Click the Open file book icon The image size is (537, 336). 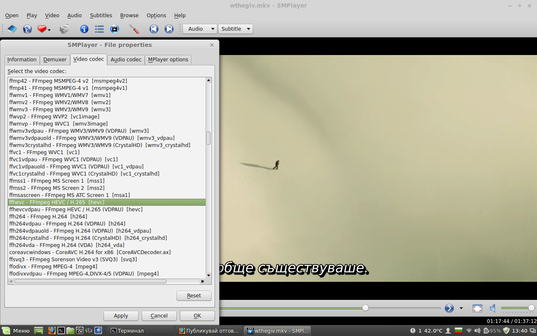click(x=12, y=29)
